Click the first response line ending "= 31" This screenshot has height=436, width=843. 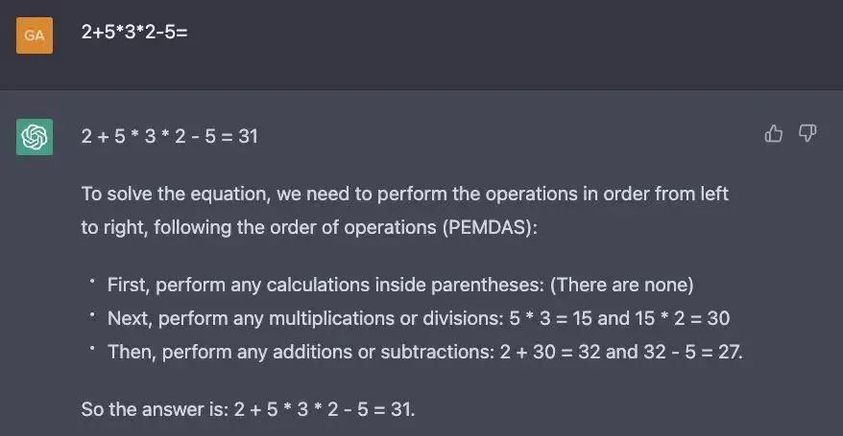170,137
